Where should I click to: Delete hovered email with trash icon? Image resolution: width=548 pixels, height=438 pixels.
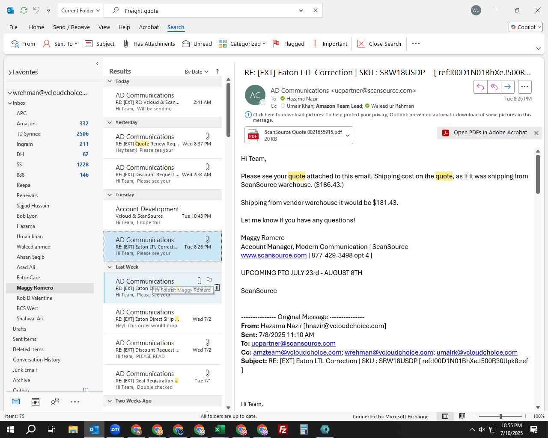click(x=217, y=287)
